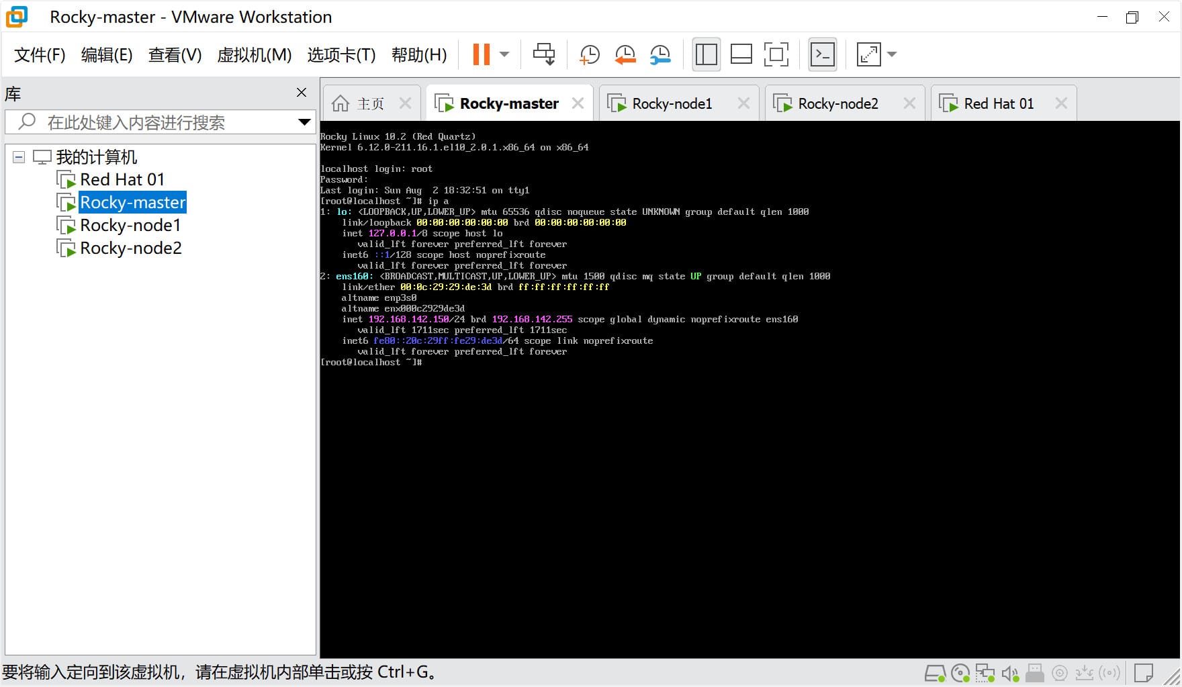Click the Bluetooth wireless status icon
Viewport: 1182px width, 687px height.
(1109, 673)
